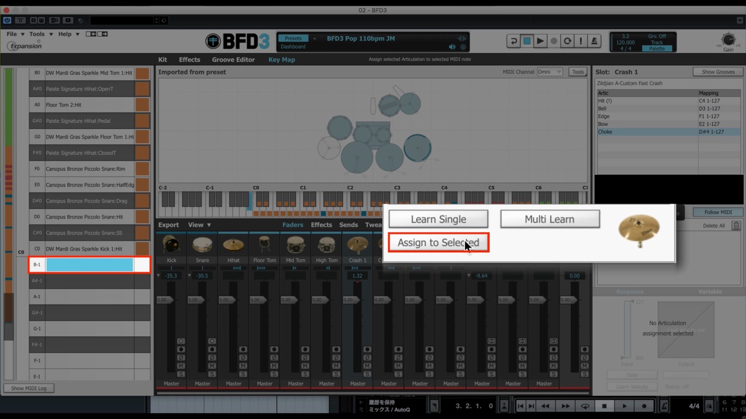Click the return-to-start transport icon
746x419 pixels.
click(513, 41)
